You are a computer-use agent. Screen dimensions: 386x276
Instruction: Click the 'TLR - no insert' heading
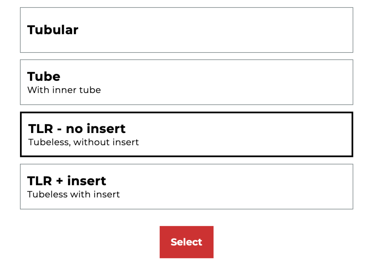coord(77,129)
